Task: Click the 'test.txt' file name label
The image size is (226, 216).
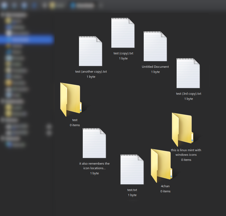Action: coord(132,190)
